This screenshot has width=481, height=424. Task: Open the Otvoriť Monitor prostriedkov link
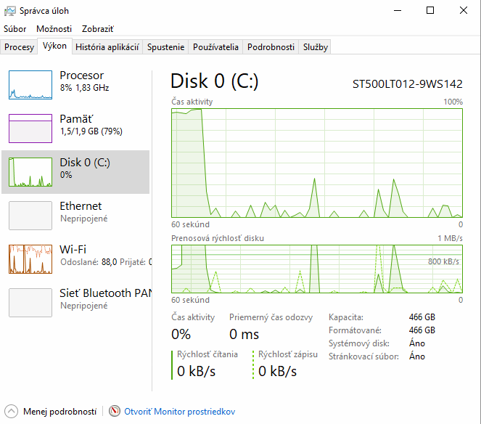click(x=180, y=412)
